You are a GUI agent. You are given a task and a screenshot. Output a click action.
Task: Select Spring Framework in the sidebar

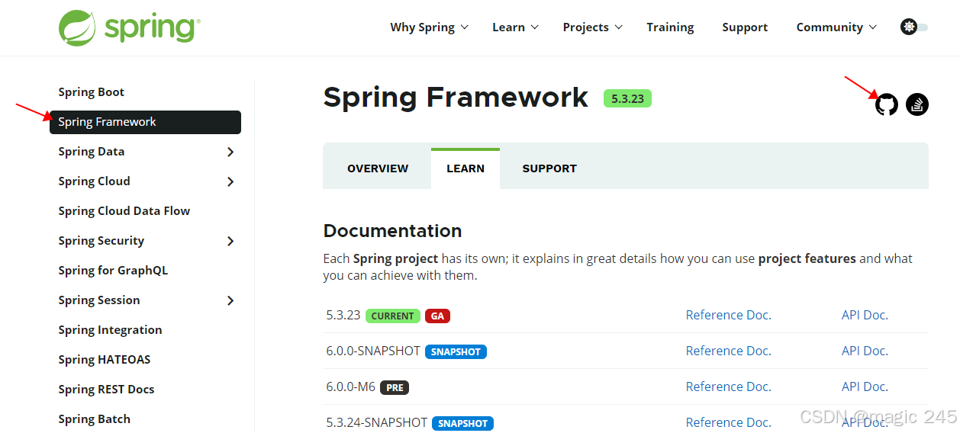145,122
